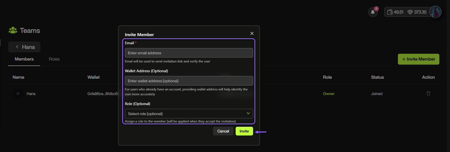Delete member Hana using trash icon
The image size is (450, 152).
428,93
